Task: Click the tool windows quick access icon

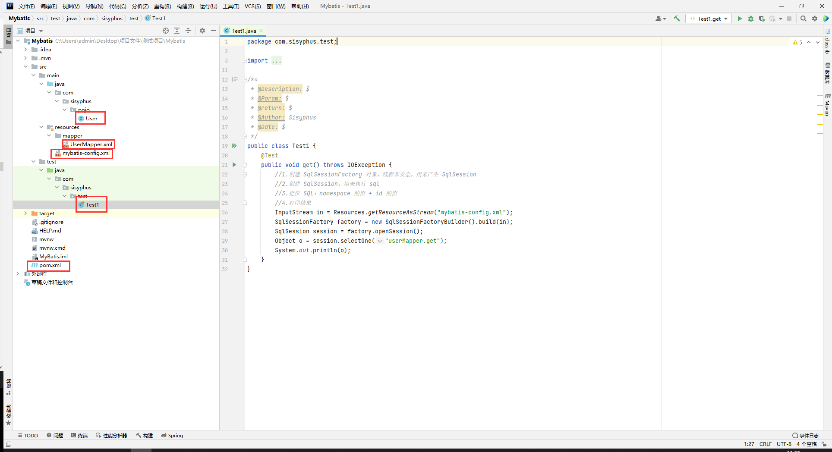Action: (x=9, y=444)
